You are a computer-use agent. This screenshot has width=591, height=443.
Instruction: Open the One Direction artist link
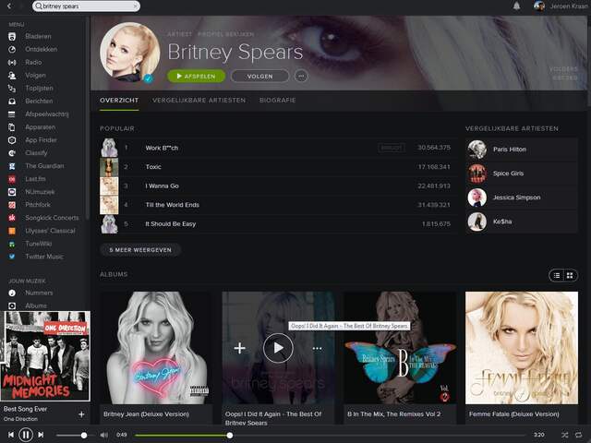click(20, 419)
